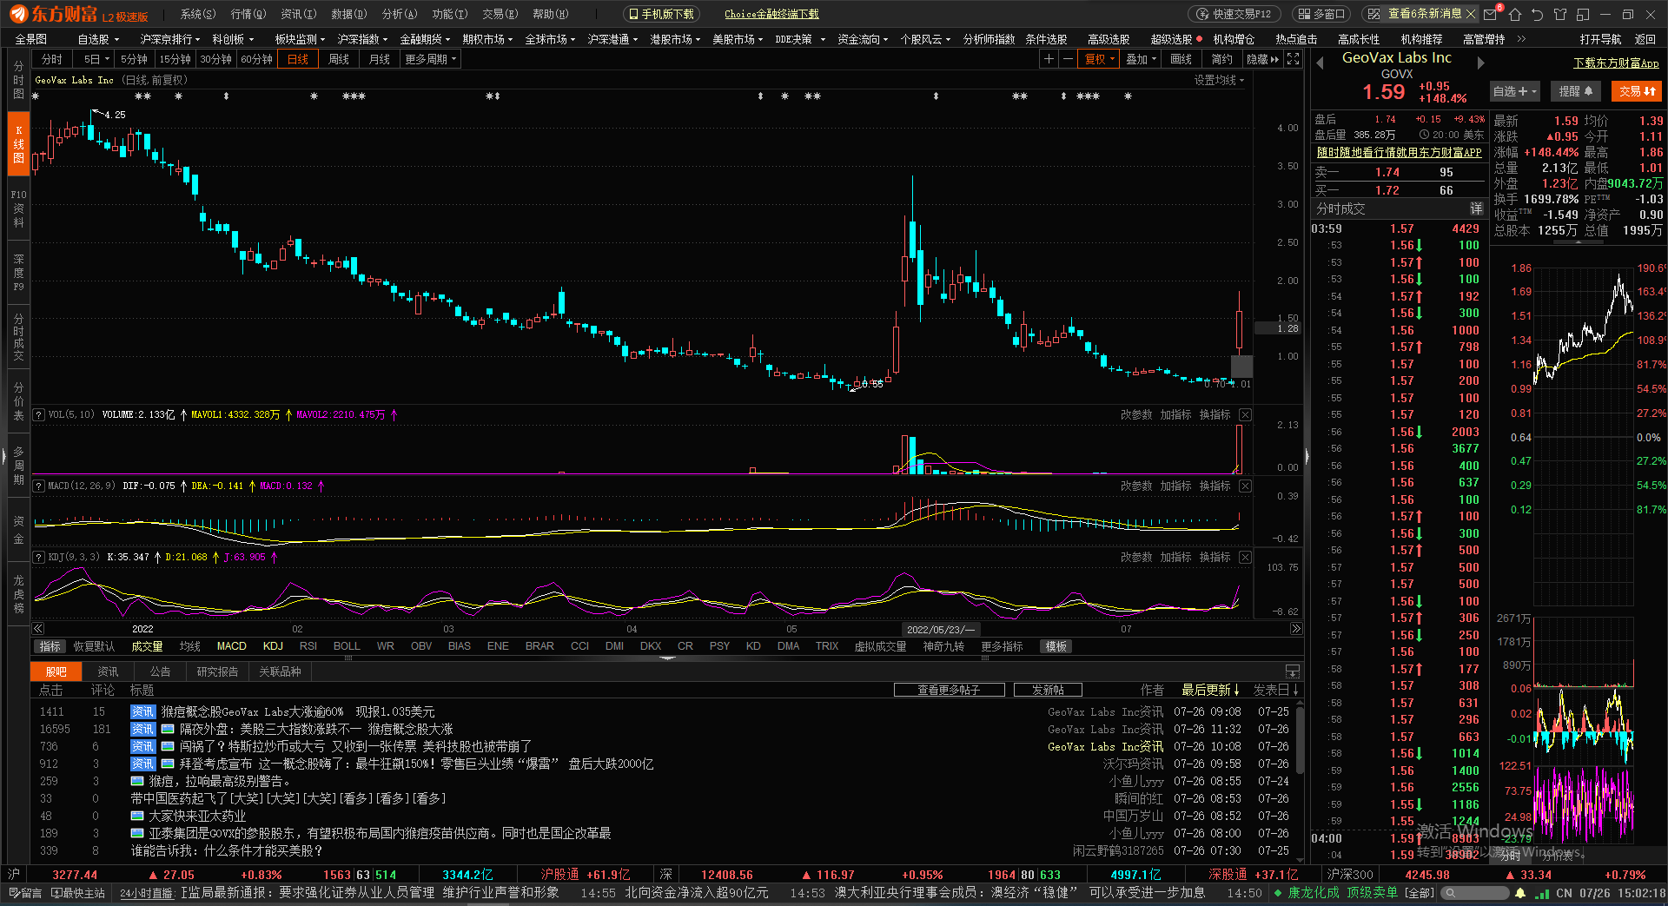Open the 多窗口 multi-window view
This screenshot has height=906, width=1668.
pyautogui.click(x=1321, y=14)
